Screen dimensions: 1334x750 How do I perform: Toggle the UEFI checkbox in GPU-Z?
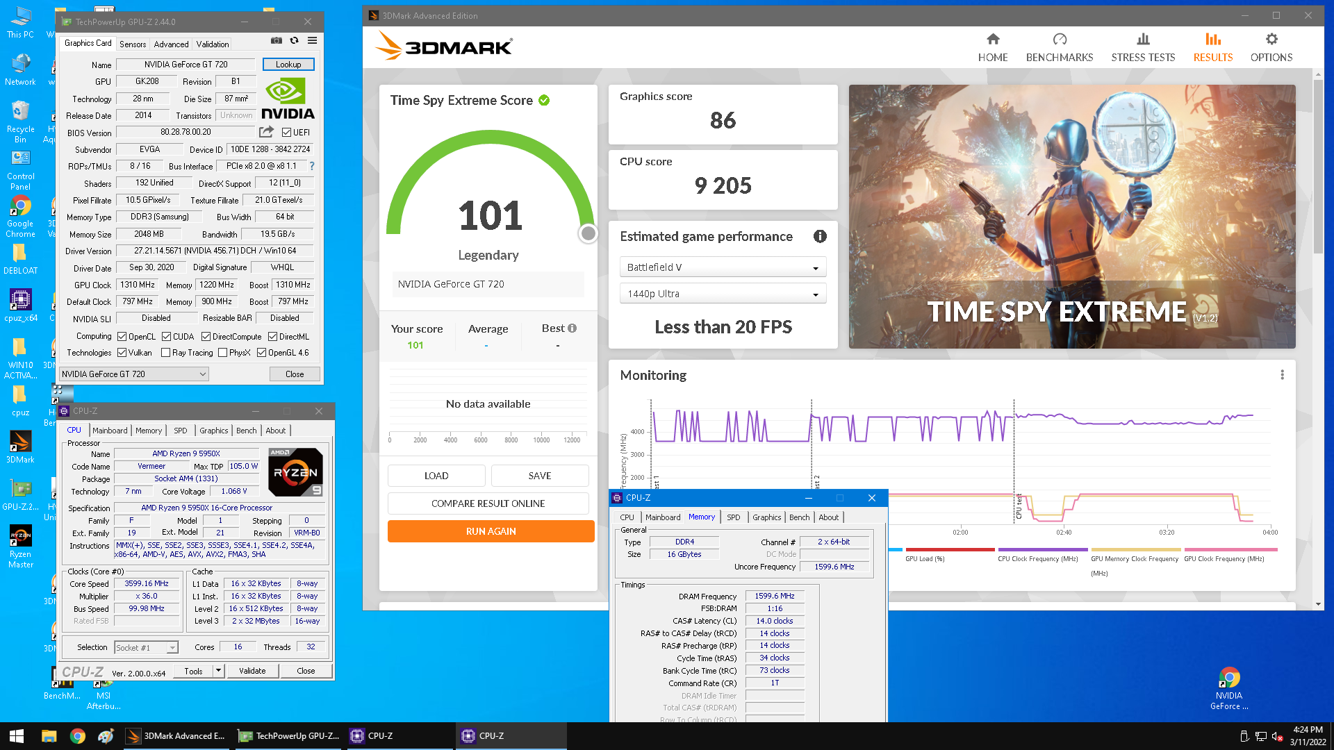point(286,133)
